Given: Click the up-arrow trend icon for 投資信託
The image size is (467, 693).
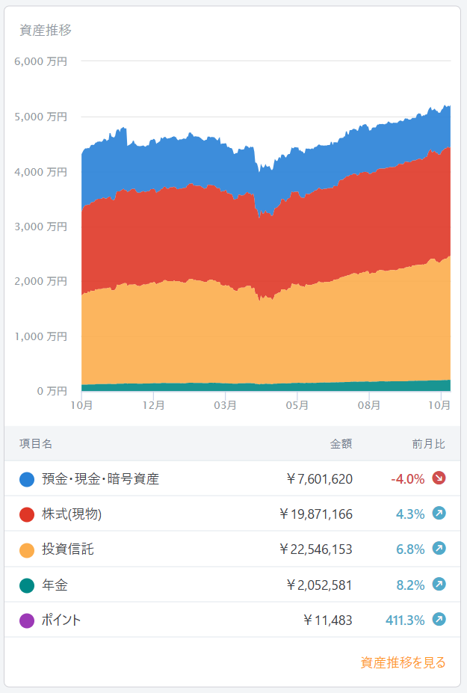Looking at the screenshot, I should click(x=439, y=549).
